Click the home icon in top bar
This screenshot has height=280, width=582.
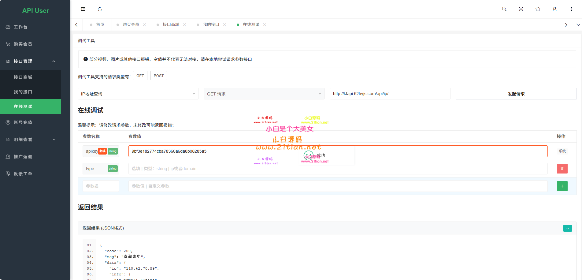tap(538, 9)
